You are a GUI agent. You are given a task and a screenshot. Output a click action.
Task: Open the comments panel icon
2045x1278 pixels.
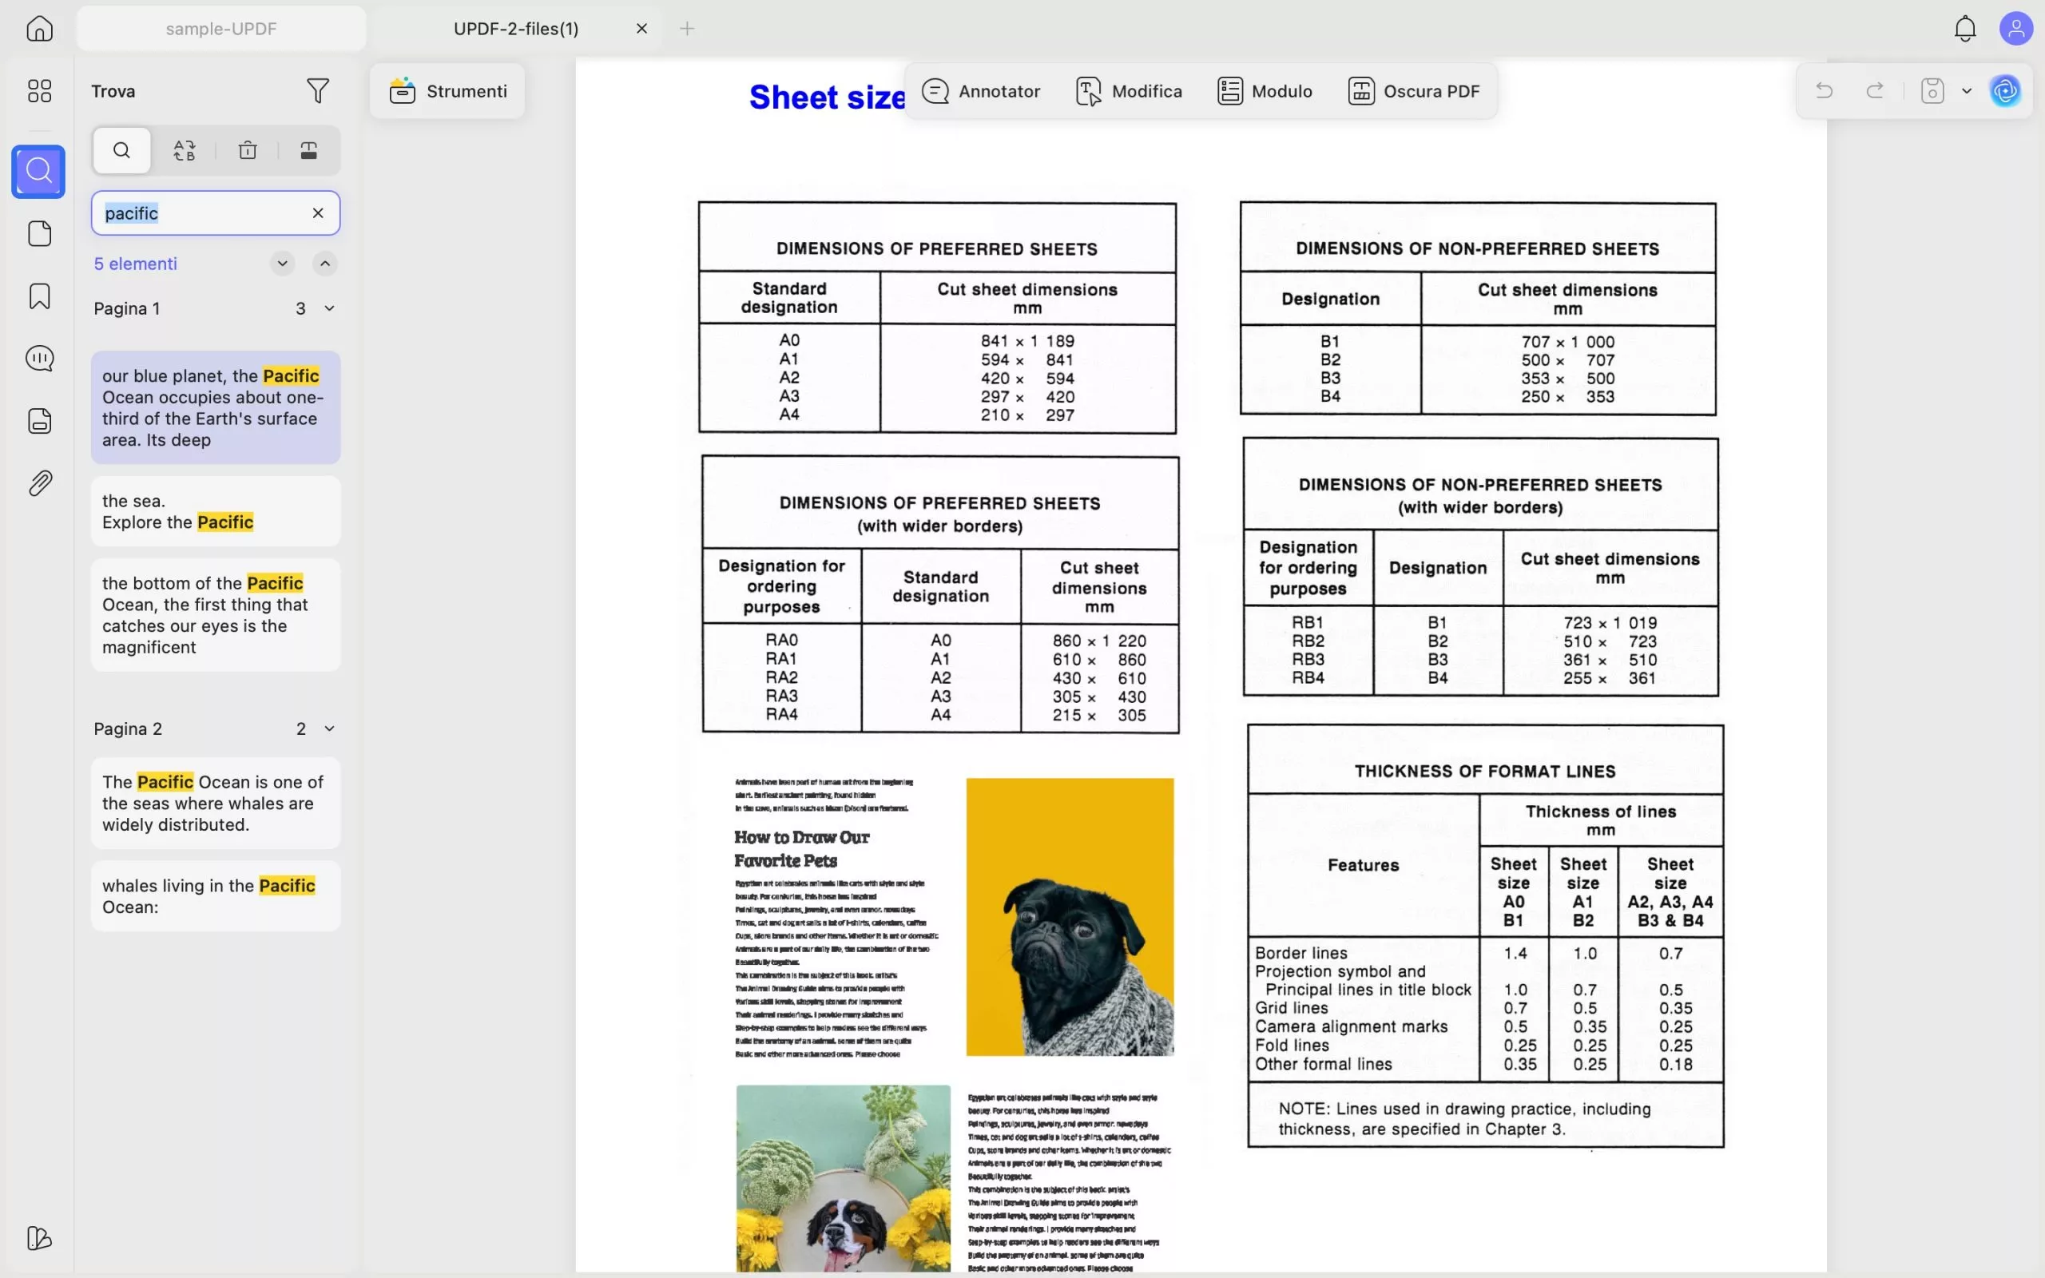pos(40,359)
